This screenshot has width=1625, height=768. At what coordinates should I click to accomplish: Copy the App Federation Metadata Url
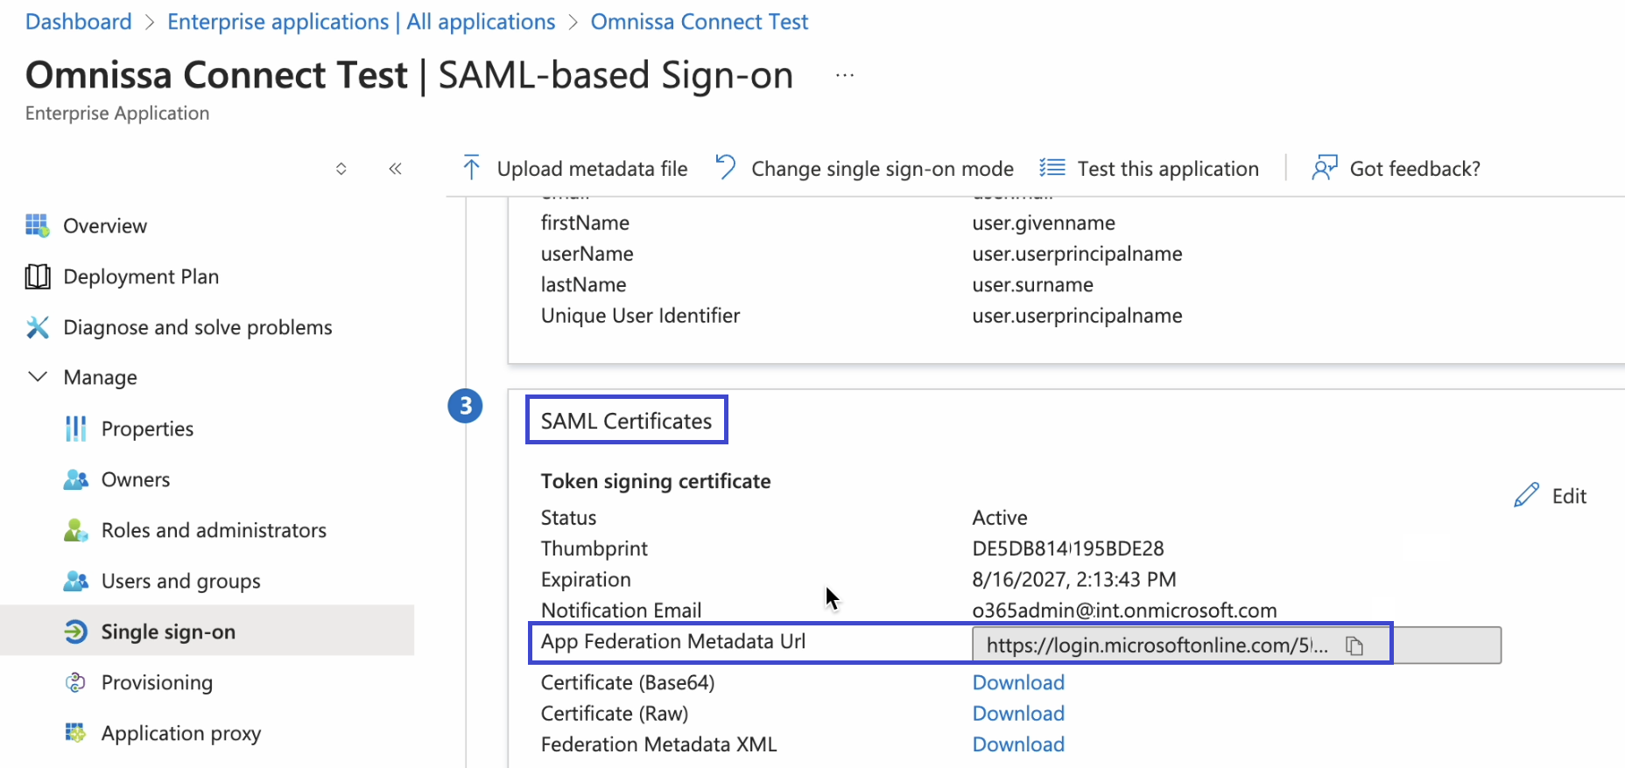[1354, 646]
